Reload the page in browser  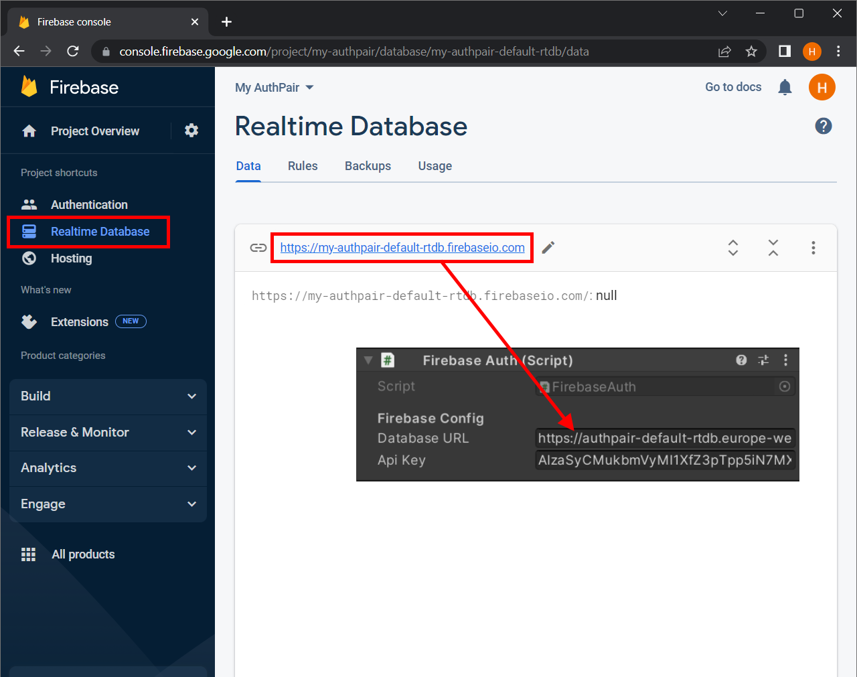(73, 52)
